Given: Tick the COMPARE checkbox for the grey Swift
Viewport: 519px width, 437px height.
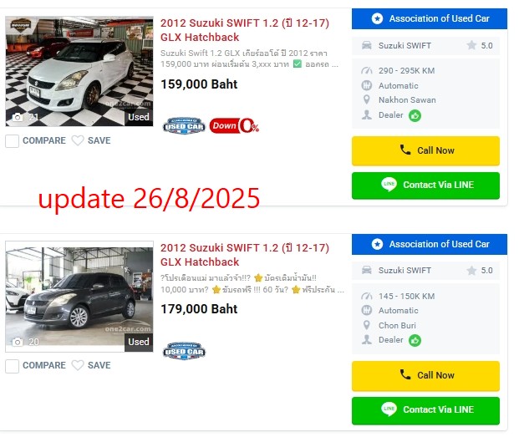Looking at the screenshot, I should tap(12, 366).
